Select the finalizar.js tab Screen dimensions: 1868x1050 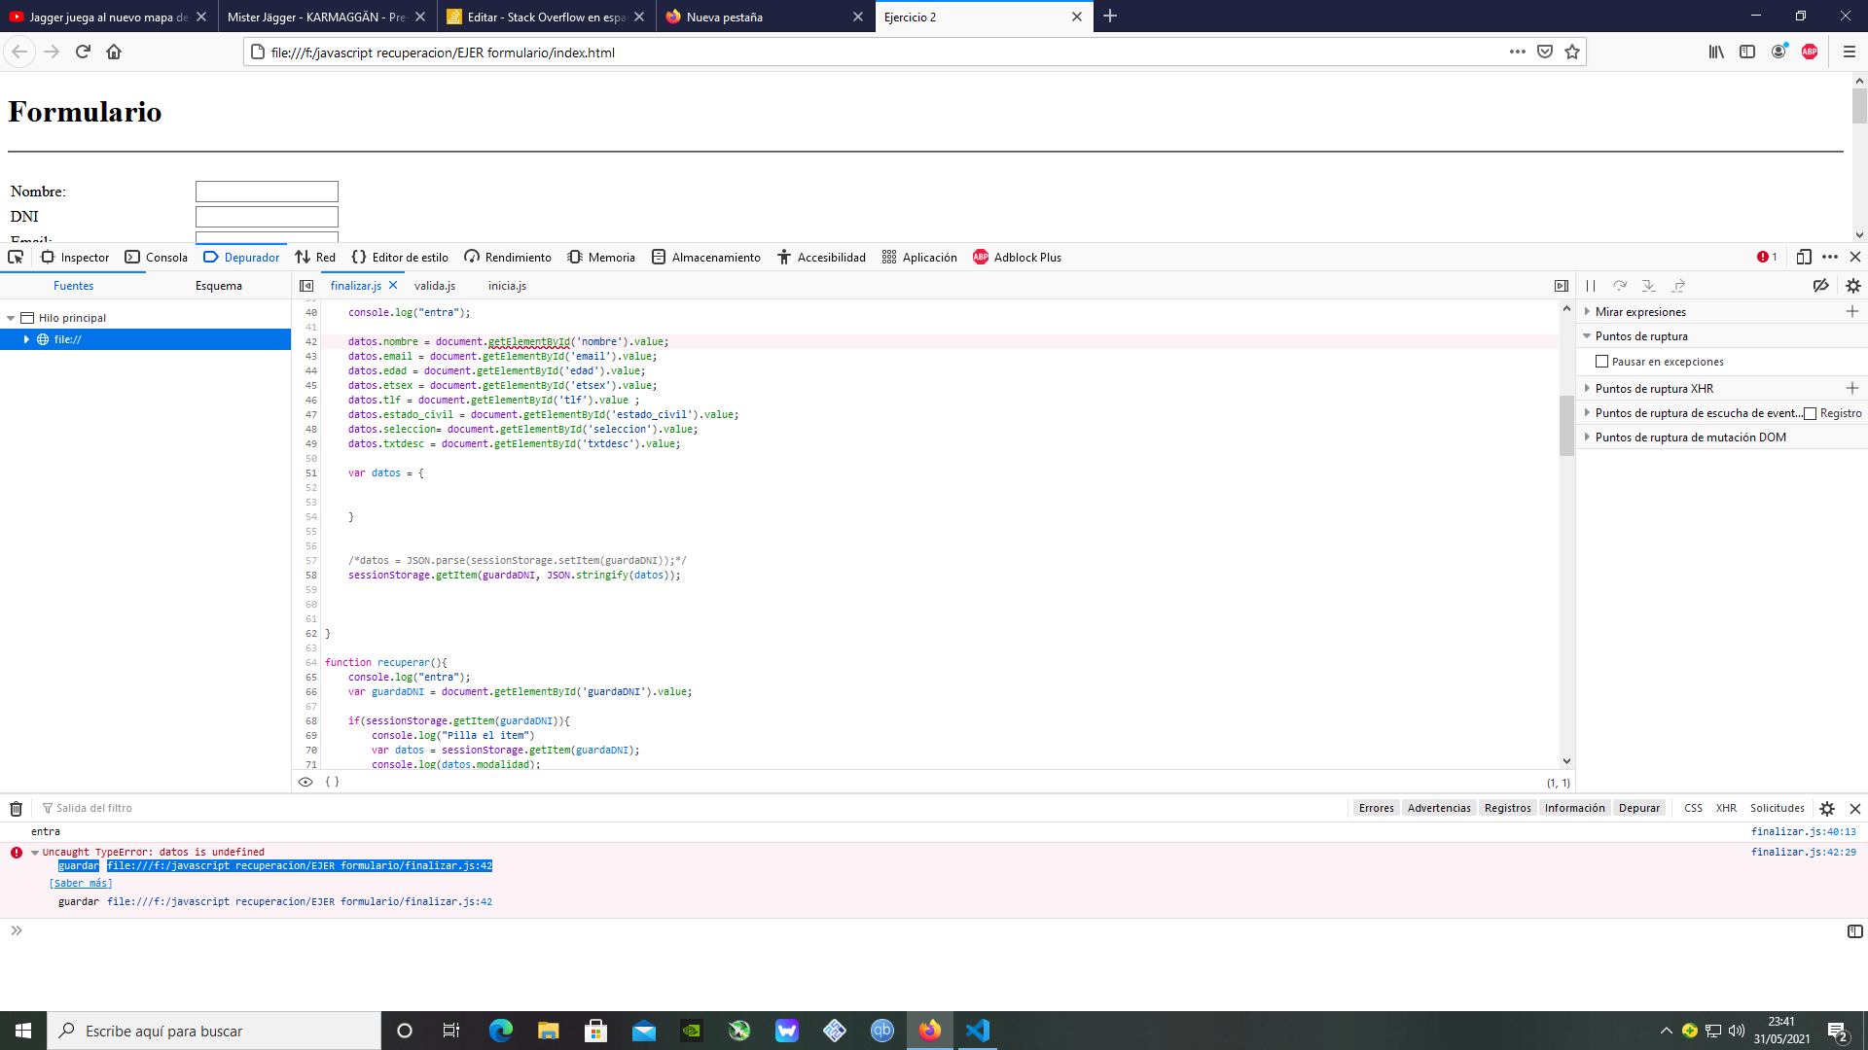click(x=354, y=286)
